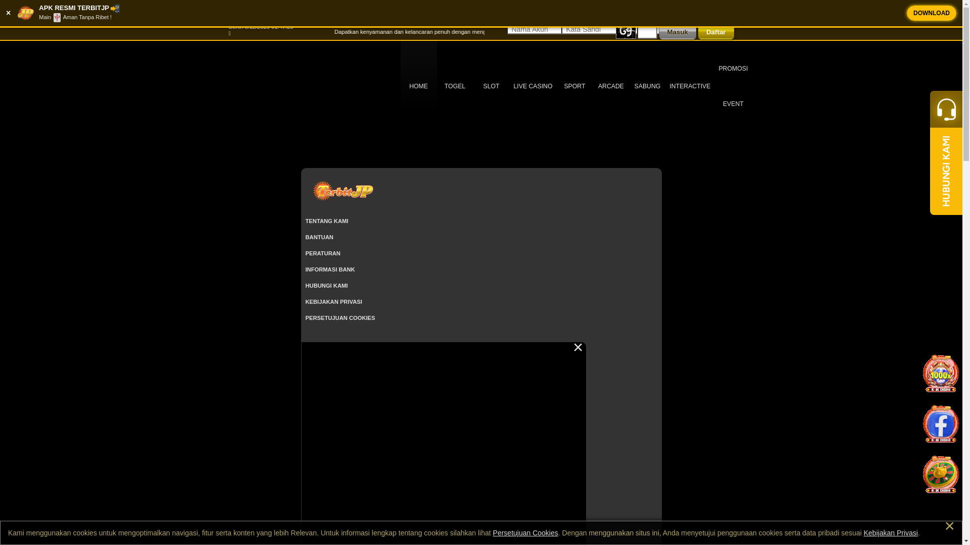
Task: Focus the captcha code input box
Action: [647, 32]
